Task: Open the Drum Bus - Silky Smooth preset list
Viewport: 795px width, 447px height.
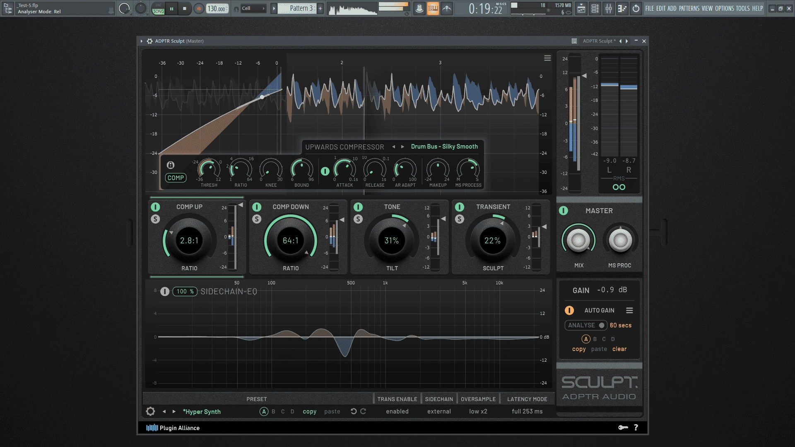Action: [444, 147]
